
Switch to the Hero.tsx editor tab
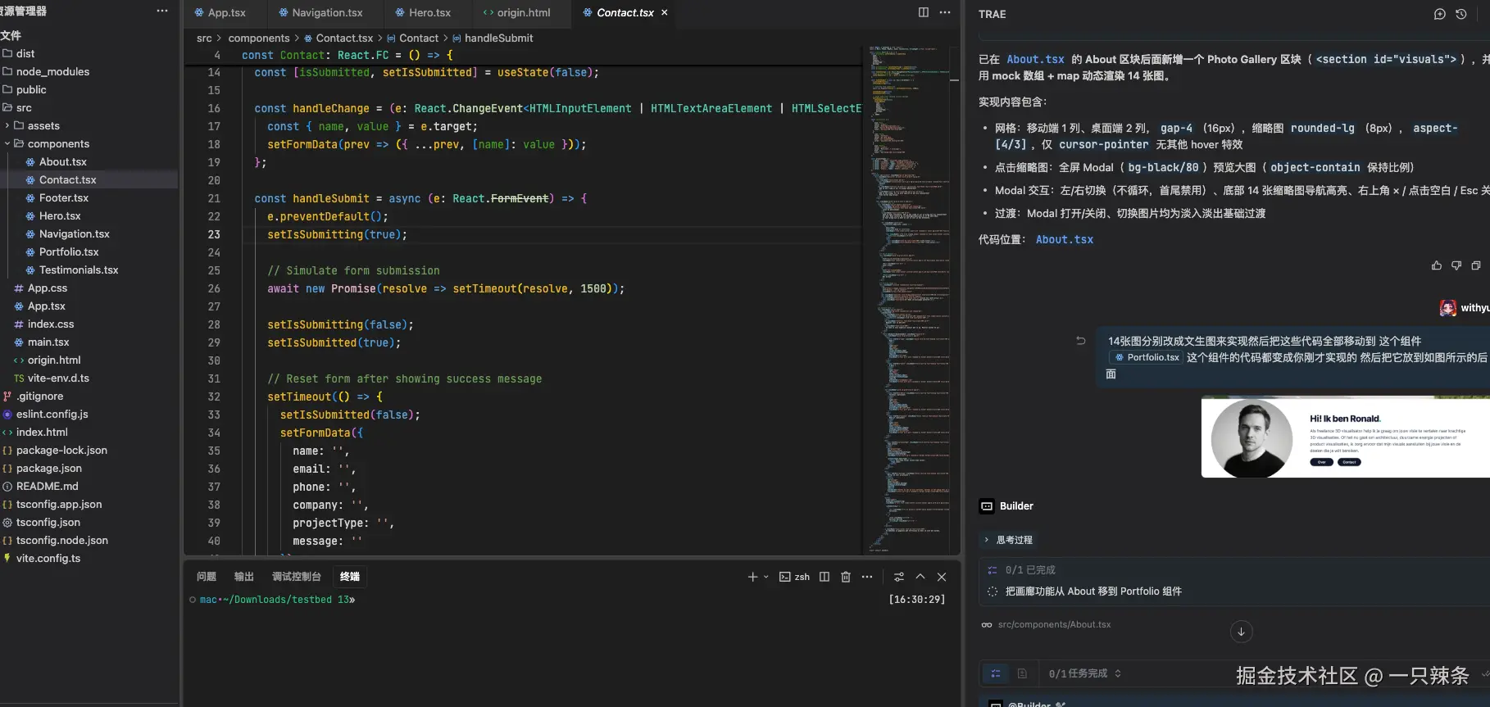(x=429, y=13)
